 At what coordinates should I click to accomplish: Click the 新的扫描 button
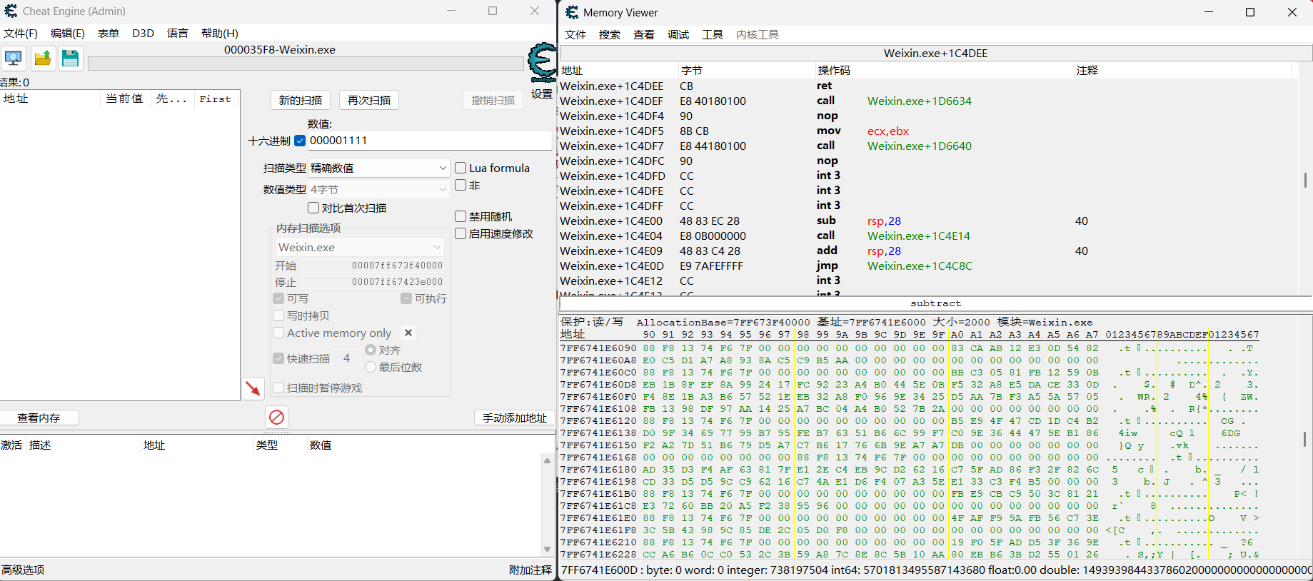pos(301,100)
